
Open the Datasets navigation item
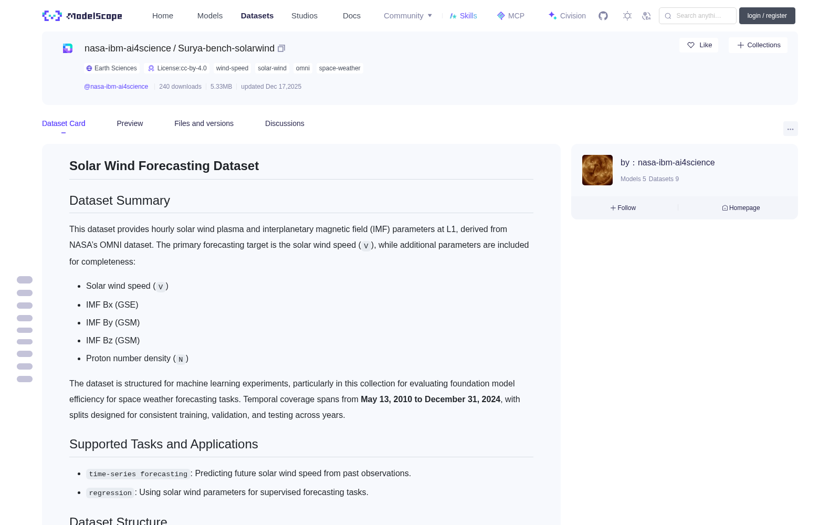point(257,16)
